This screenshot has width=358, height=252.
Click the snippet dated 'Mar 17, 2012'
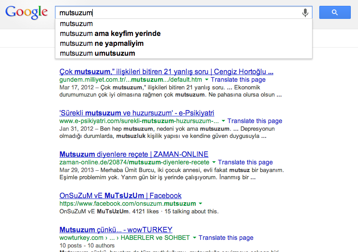pos(170,91)
